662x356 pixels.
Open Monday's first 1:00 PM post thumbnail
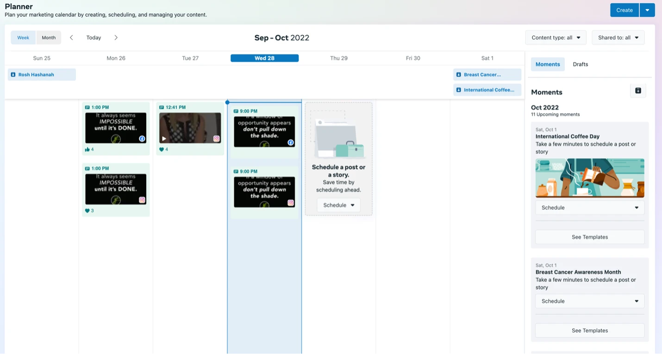[116, 128]
